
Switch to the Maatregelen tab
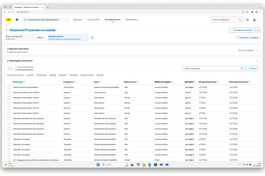tap(131, 20)
